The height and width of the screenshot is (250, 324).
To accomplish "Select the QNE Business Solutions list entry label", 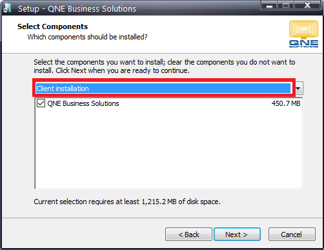I will pos(83,103).
